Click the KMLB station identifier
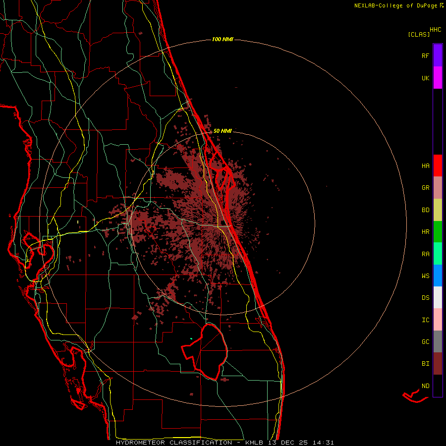Image resolution: width=446 pixels, height=446 pixels. (253, 443)
